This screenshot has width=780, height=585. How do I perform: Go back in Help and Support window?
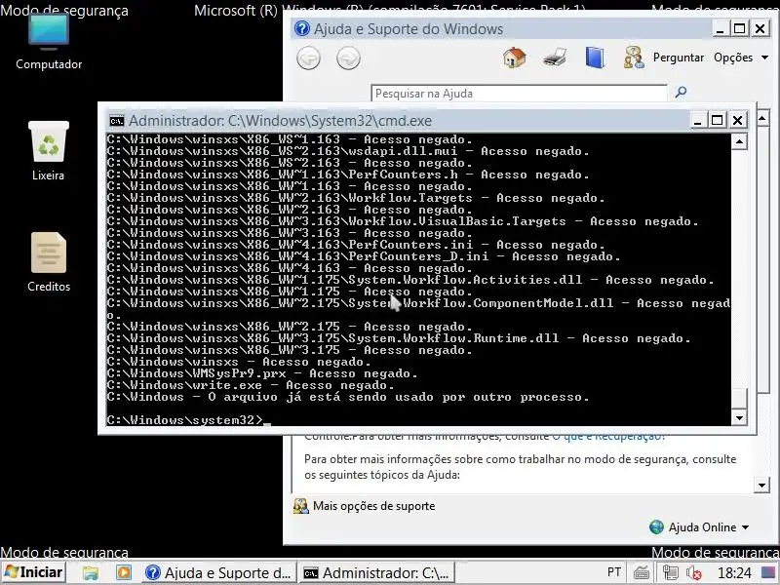[308, 58]
